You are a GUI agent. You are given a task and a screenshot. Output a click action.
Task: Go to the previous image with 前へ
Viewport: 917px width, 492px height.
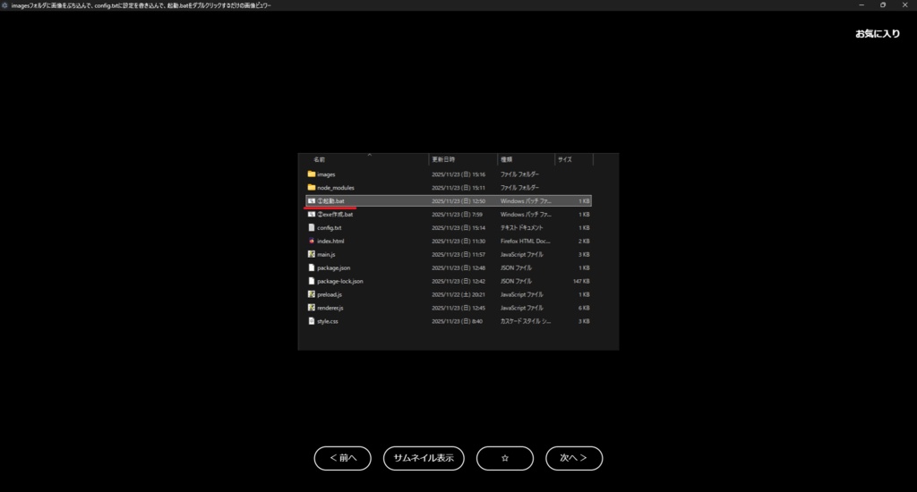(x=343, y=458)
